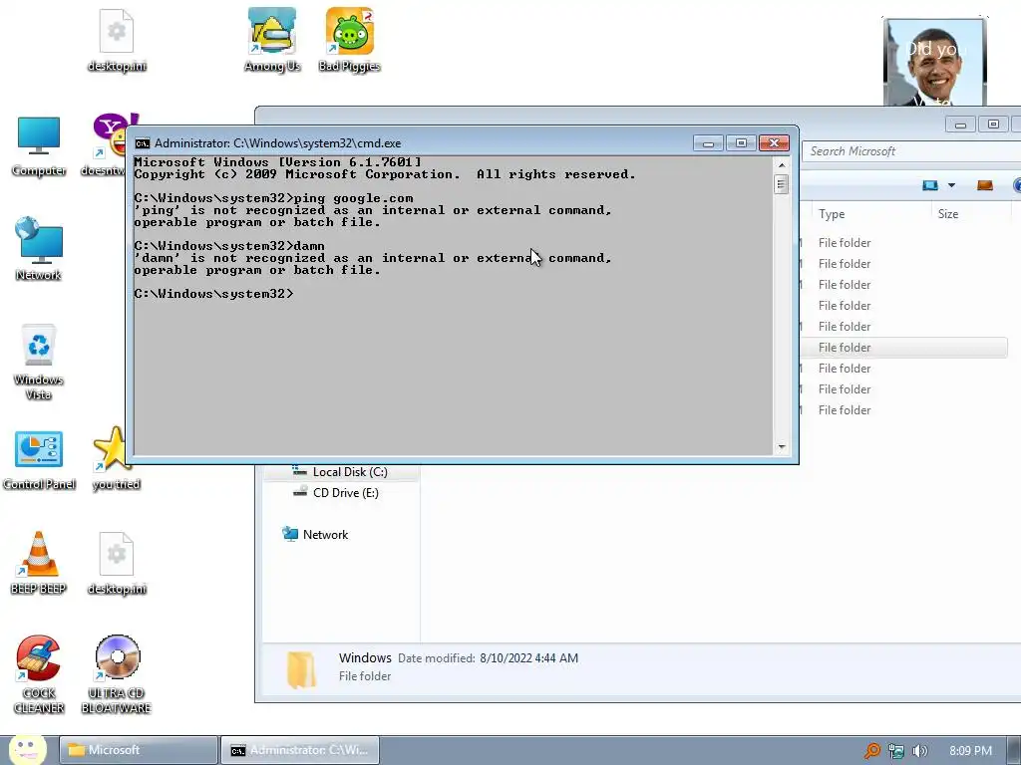Screen dimensions: 1021x765
Task: Minimize the Explorer window behind cmd
Action: (960, 125)
